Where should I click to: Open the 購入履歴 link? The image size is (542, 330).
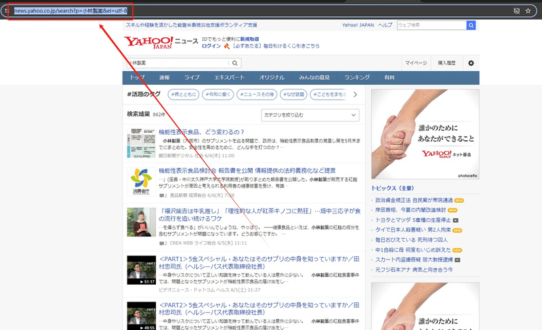(446, 63)
